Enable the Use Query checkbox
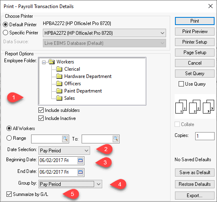The height and width of the screenshot is (202, 217). click(181, 84)
